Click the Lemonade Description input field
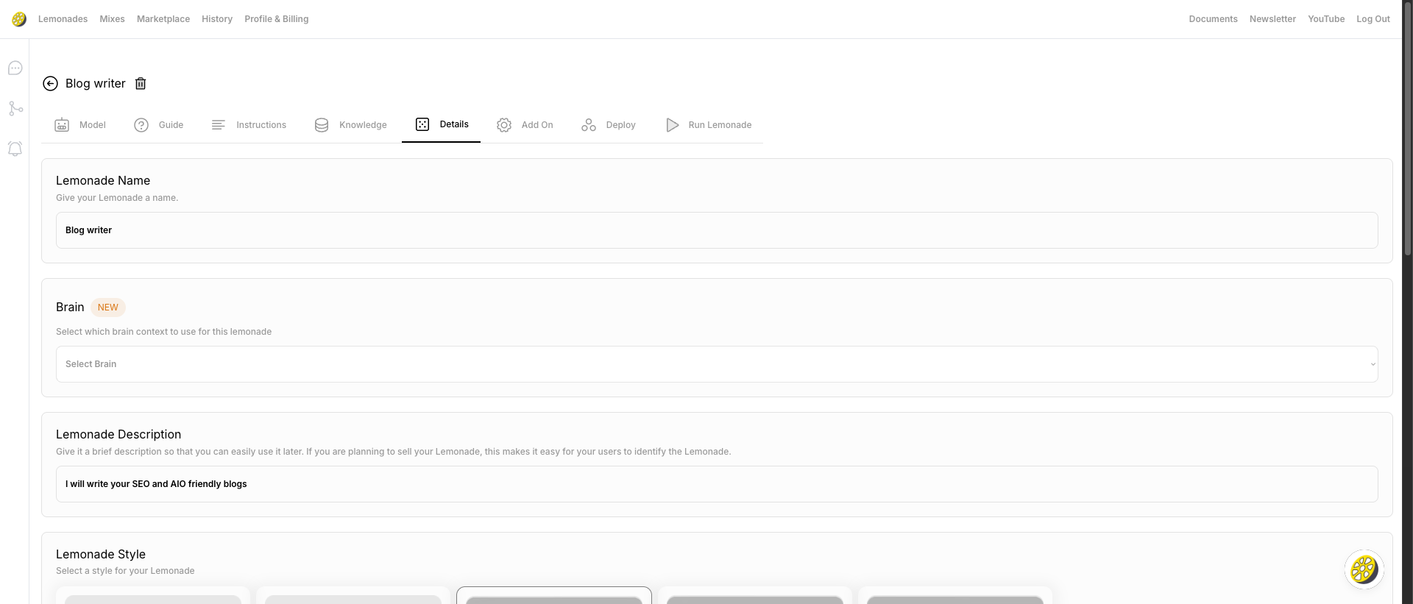This screenshot has width=1413, height=604. point(717,484)
